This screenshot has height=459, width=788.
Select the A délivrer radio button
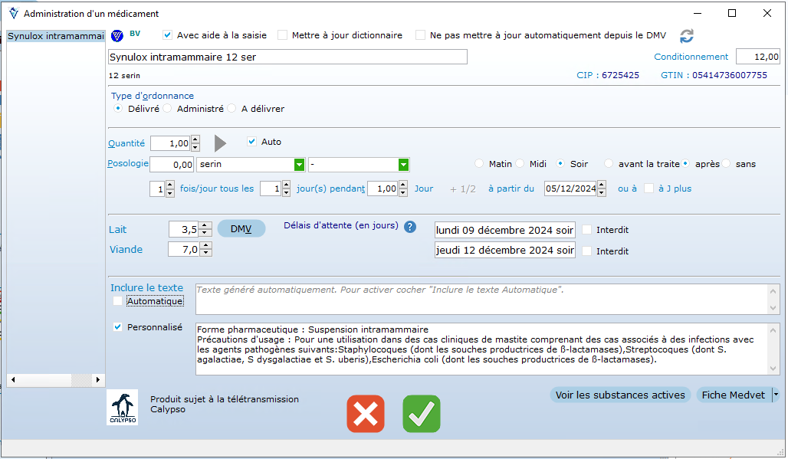(x=231, y=109)
